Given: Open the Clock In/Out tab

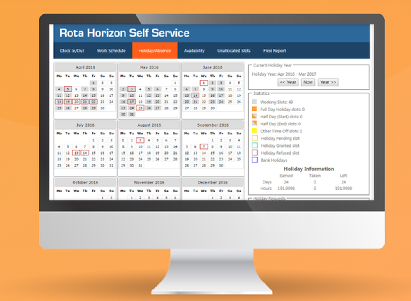Looking at the screenshot, I should 72,51.
